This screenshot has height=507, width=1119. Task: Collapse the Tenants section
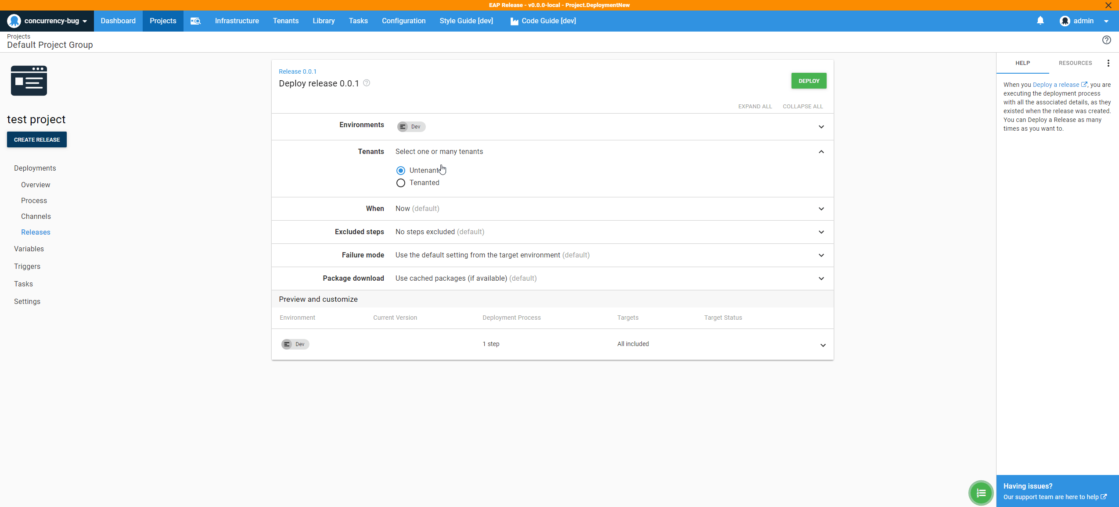pos(820,152)
